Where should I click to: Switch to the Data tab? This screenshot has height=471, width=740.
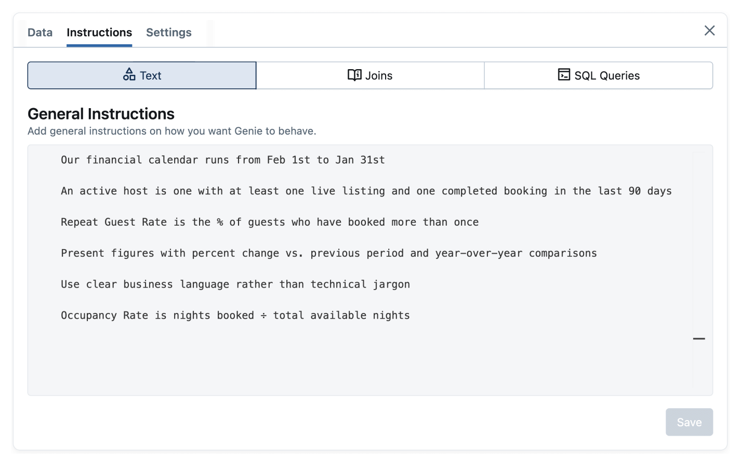tap(40, 32)
